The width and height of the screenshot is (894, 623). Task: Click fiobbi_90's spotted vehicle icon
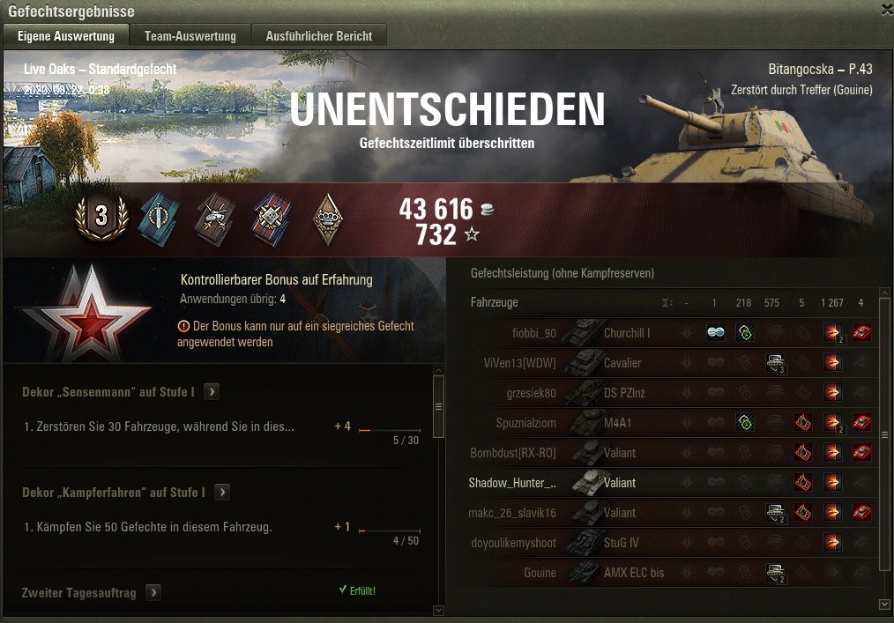tap(716, 332)
